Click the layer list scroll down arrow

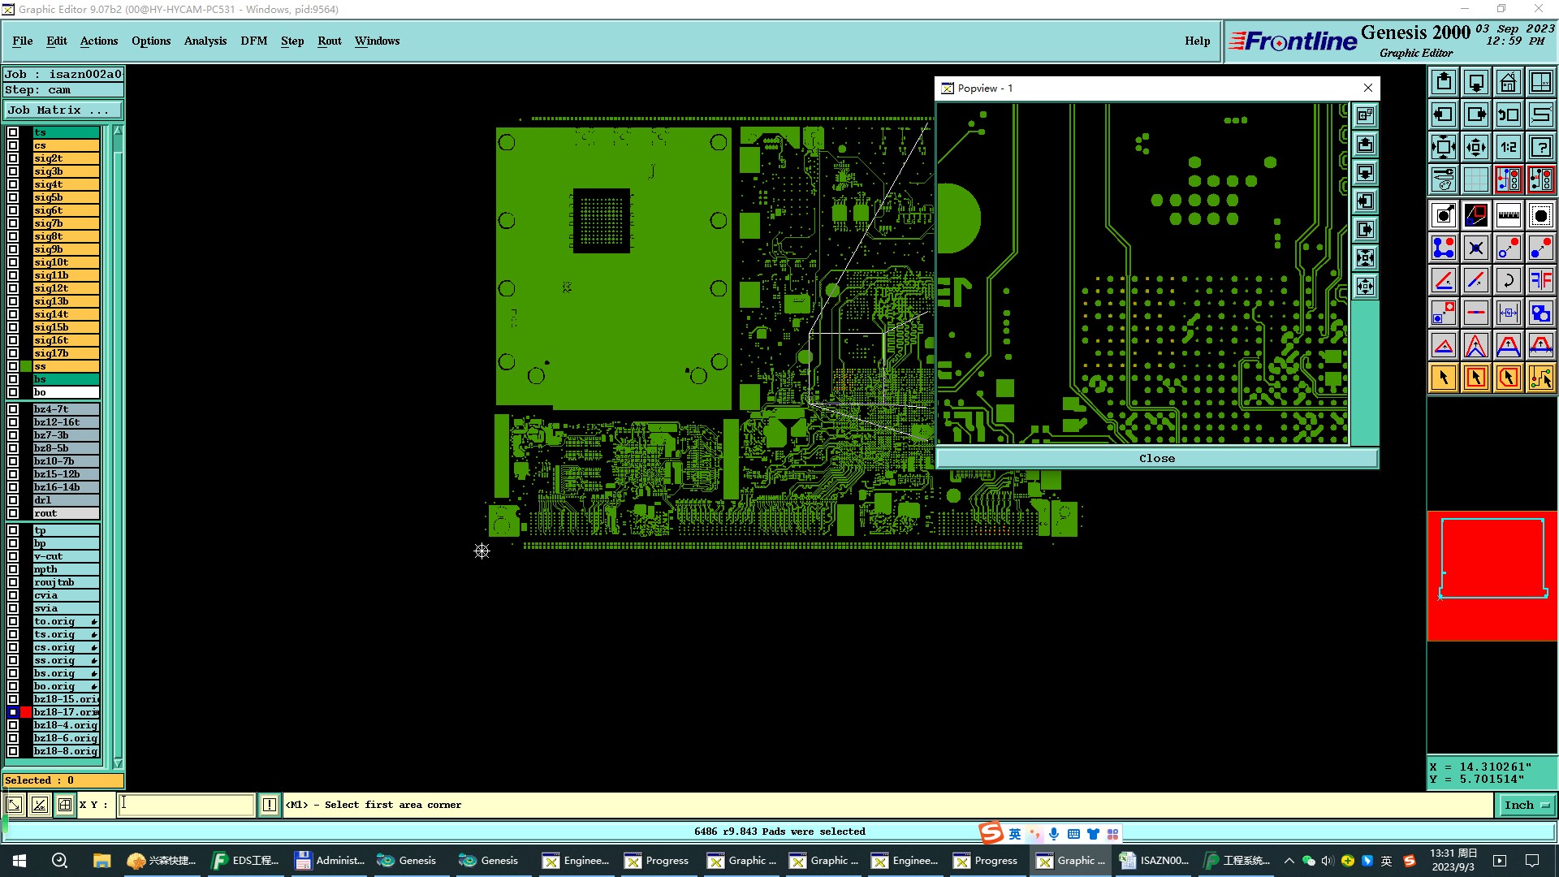tap(118, 763)
